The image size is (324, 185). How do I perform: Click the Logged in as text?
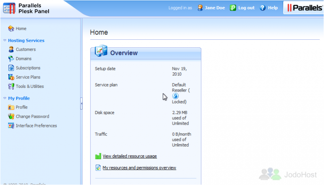tap(180, 8)
